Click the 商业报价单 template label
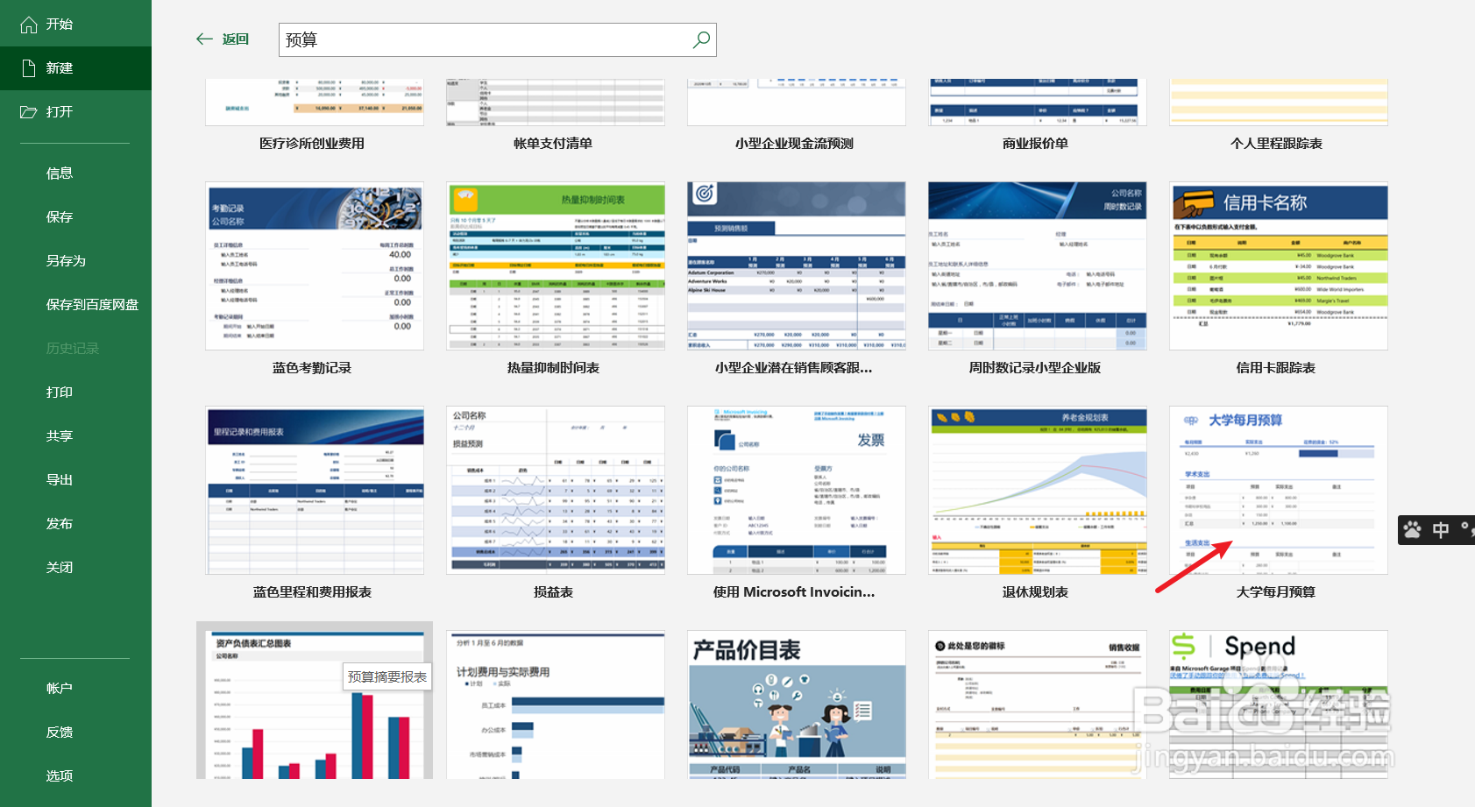Image resolution: width=1475 pixels, height=807 pixels. 1035,144
